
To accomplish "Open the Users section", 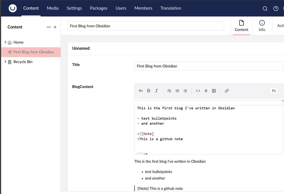I will (x=121, y=8).
